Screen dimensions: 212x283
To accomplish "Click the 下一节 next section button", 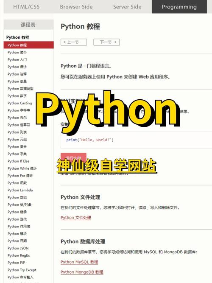I will point(106,42).
